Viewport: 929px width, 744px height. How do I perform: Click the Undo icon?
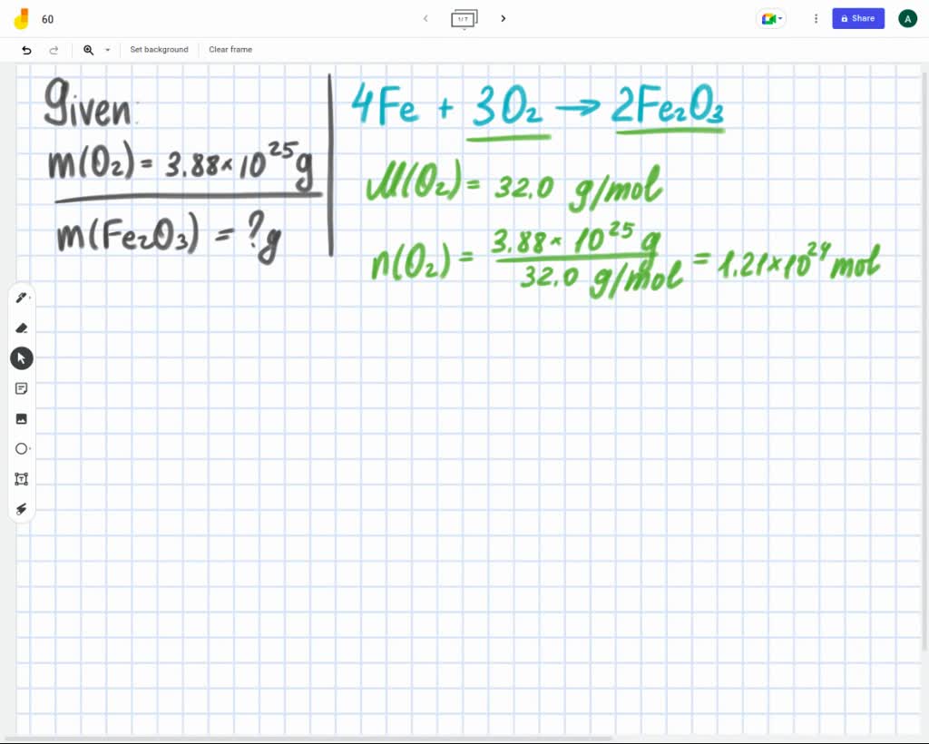26,50
